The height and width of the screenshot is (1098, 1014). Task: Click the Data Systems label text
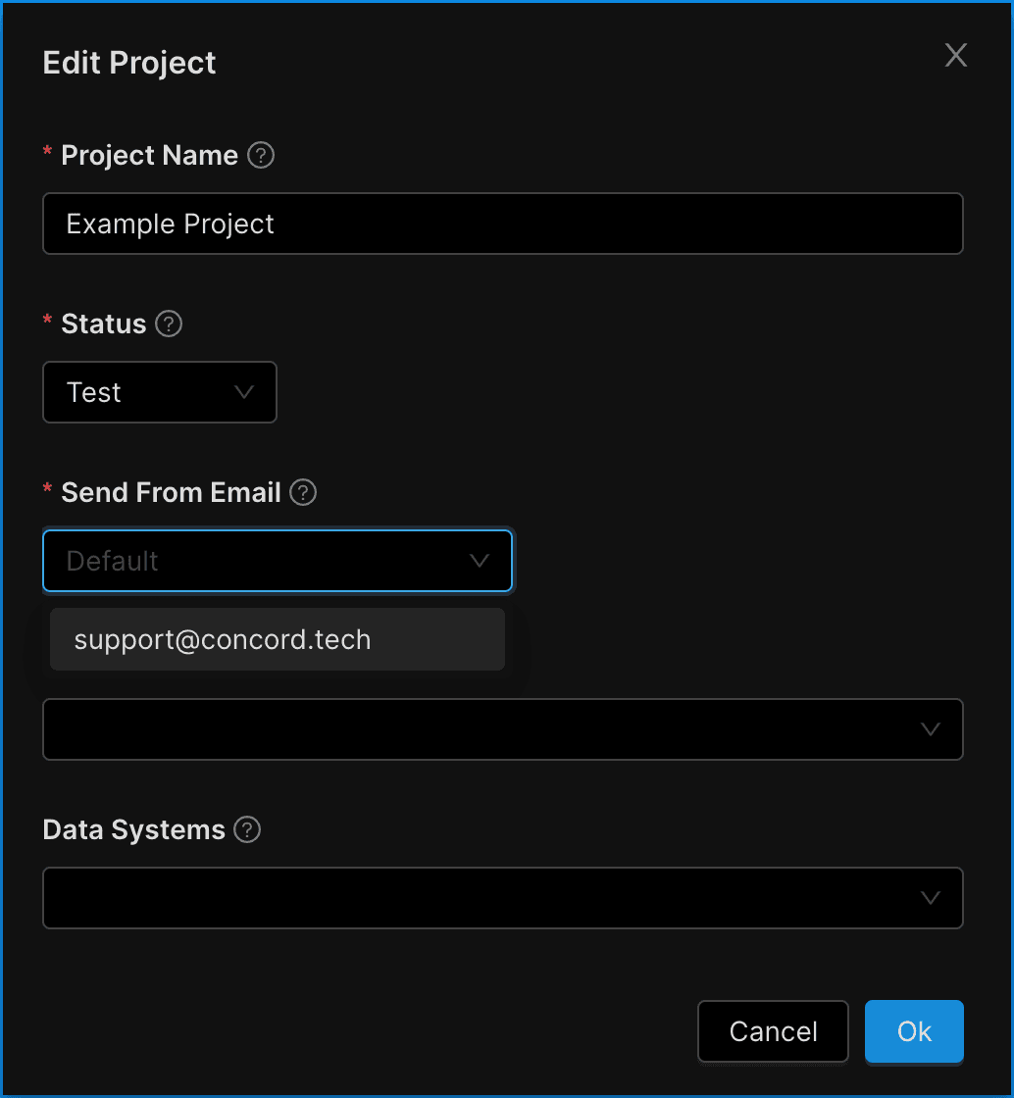tap(133, 830)
